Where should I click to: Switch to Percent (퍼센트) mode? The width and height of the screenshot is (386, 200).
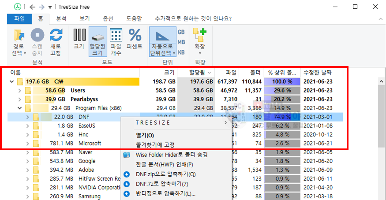[x=135, y=39]
